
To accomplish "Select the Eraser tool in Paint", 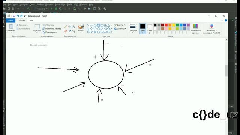I will coord(66,31).
